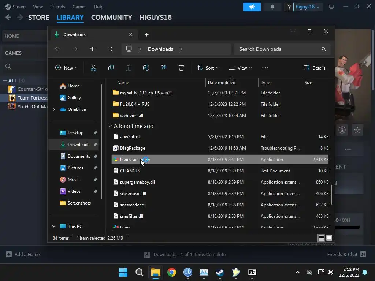This screenshot has width=375, height=281.
Task: Switch to large thumbnails view icon in status bar
Action: tap(329, 238)
